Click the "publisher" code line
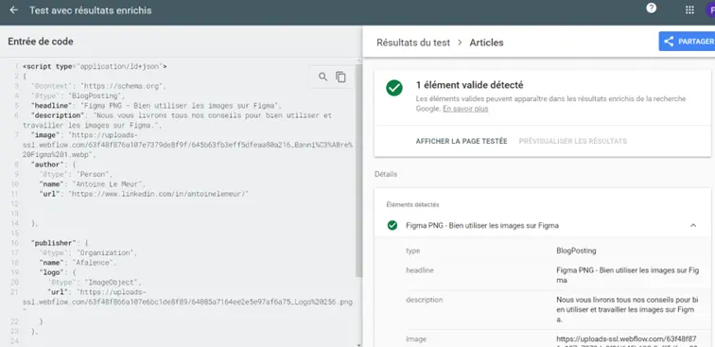The width and height of the screenshot is (715, 347). pos(60,243)
